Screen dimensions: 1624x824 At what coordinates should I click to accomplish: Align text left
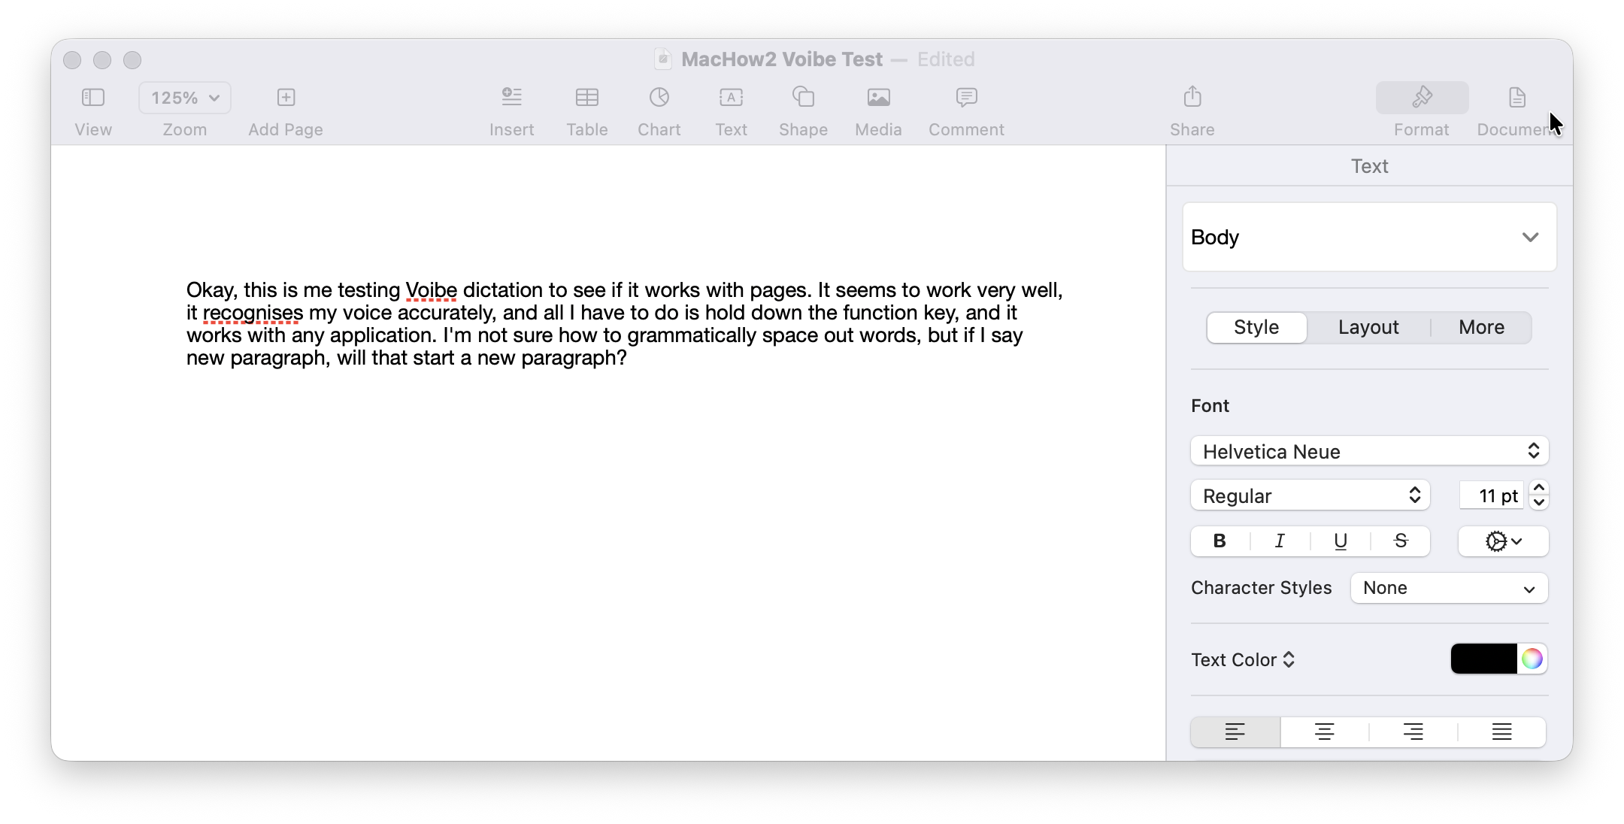tap(1235, 732)
